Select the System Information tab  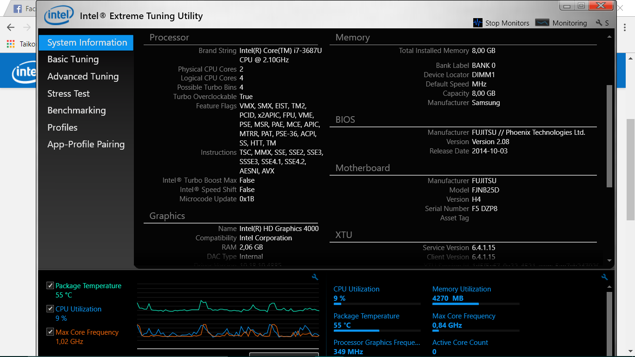86,42
